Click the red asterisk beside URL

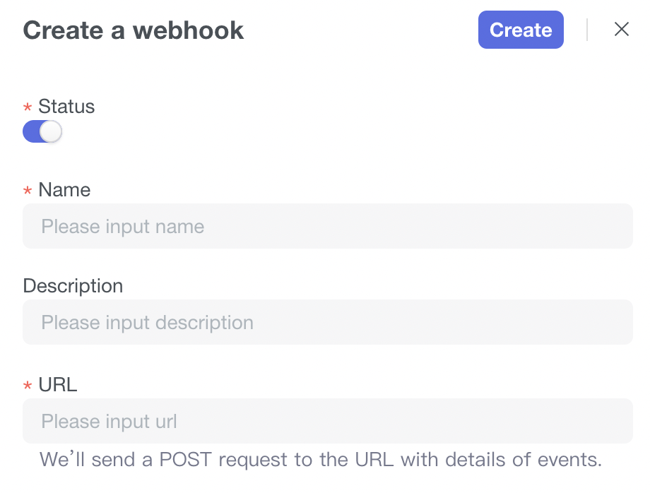coord(28,386)
